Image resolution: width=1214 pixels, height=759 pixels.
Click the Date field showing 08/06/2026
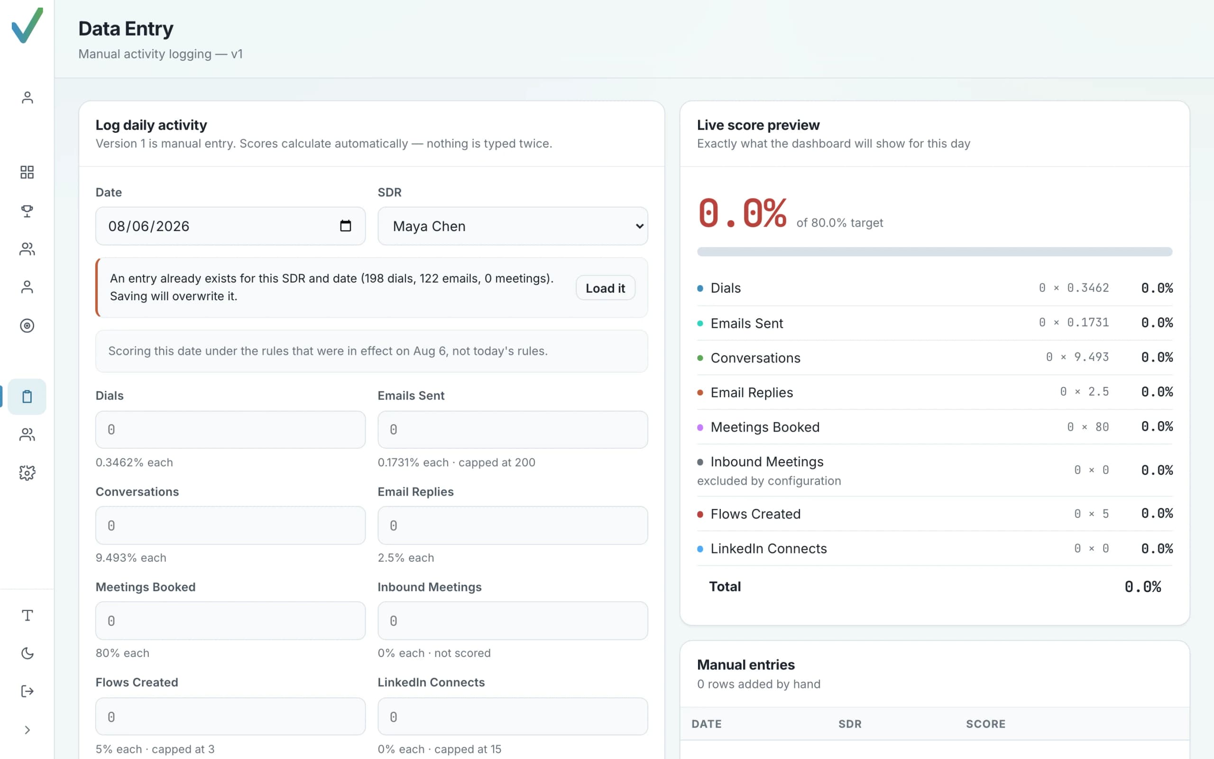pyautogui.click(x=230, y=226)
